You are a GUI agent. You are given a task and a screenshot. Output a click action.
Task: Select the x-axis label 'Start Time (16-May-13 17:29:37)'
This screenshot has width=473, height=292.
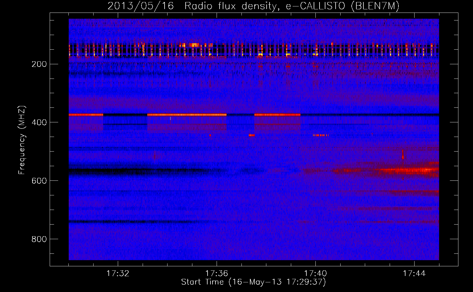tap(253, 282)
